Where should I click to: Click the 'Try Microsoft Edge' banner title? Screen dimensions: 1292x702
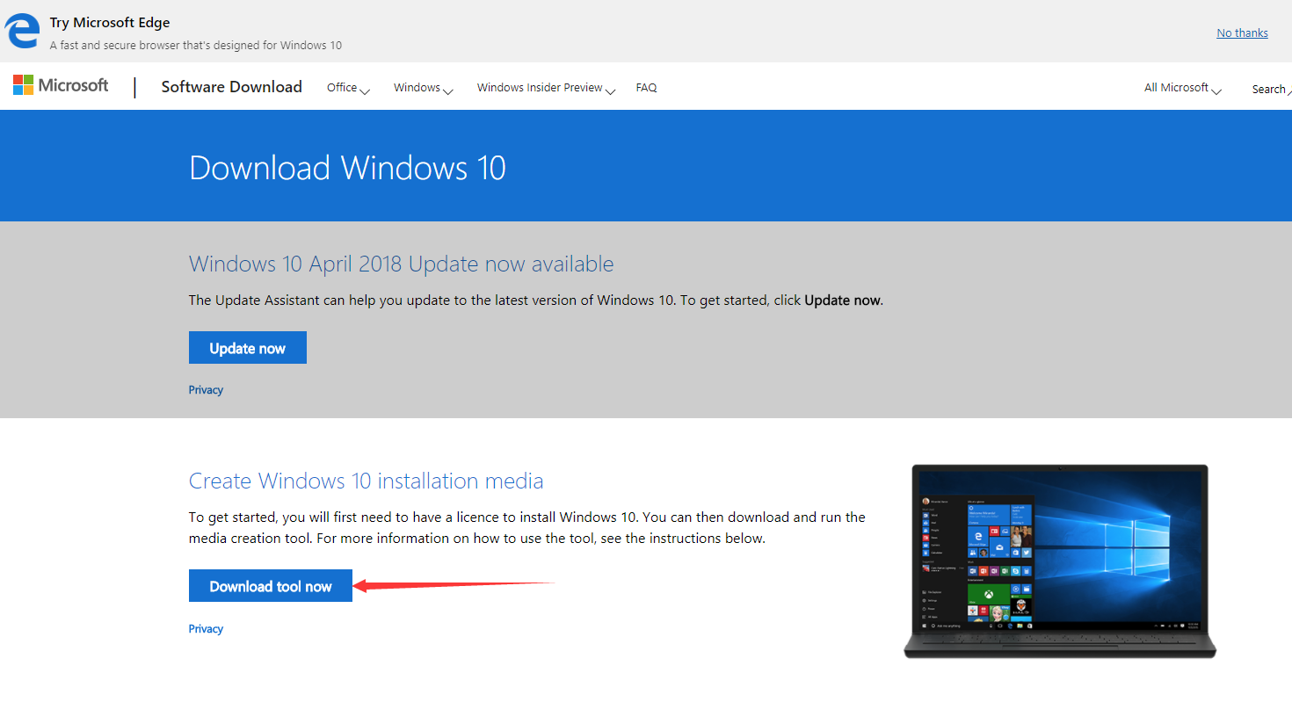point(110,23)
